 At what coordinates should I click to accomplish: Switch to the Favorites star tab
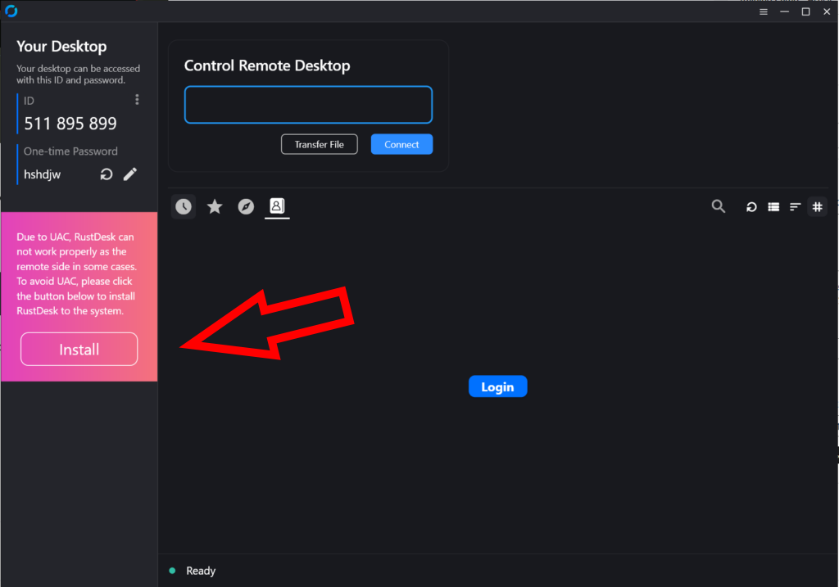pos(215,206)
